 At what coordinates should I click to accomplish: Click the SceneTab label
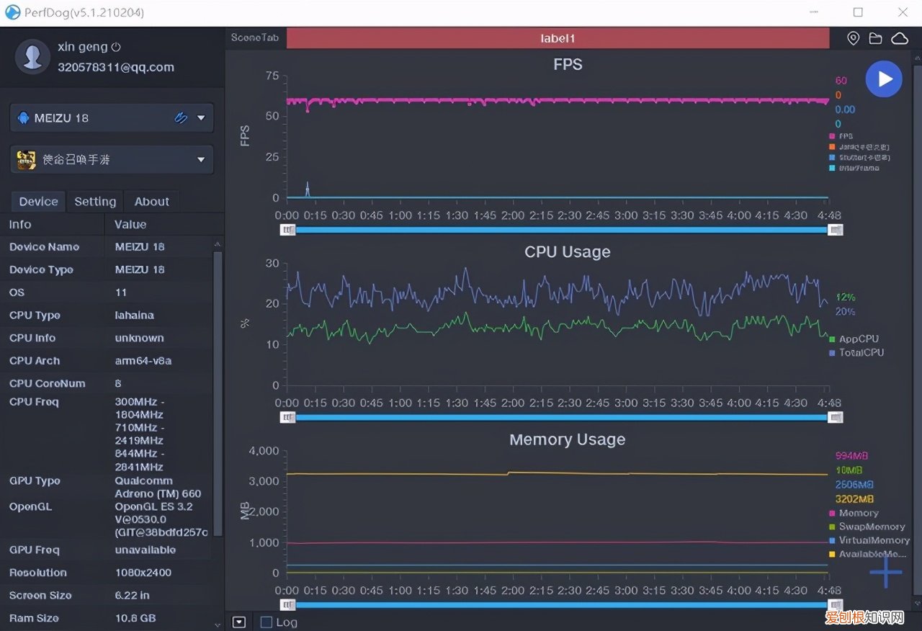pos(256,38)
